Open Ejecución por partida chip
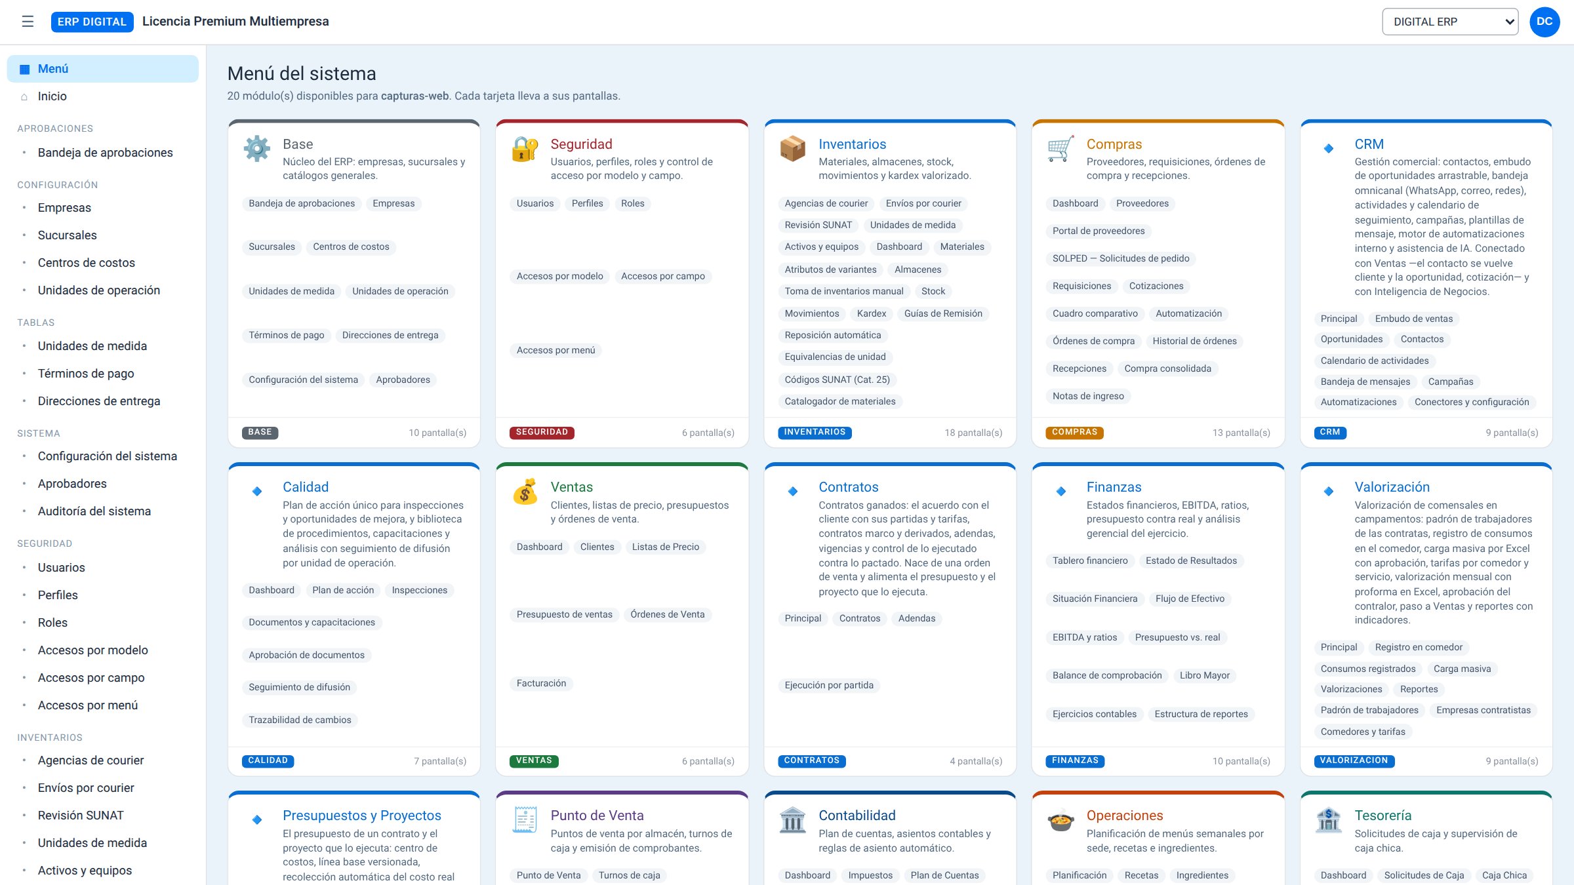The image size is (1574, 885). [829, 685]
